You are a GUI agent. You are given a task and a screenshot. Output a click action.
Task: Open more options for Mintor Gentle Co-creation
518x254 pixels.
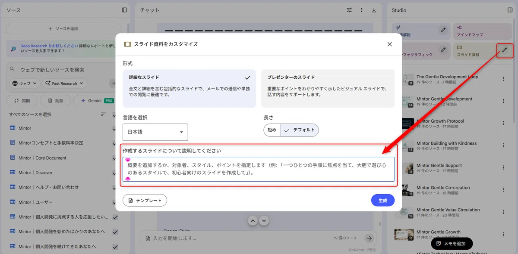click(503, 190)
